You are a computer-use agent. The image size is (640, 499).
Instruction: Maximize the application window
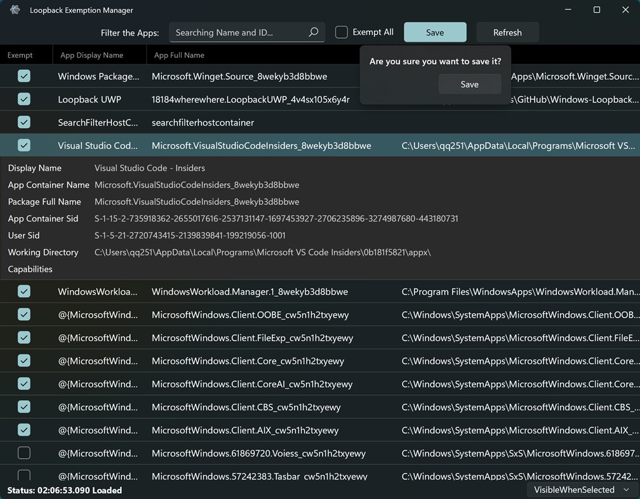tap(597, 10)
